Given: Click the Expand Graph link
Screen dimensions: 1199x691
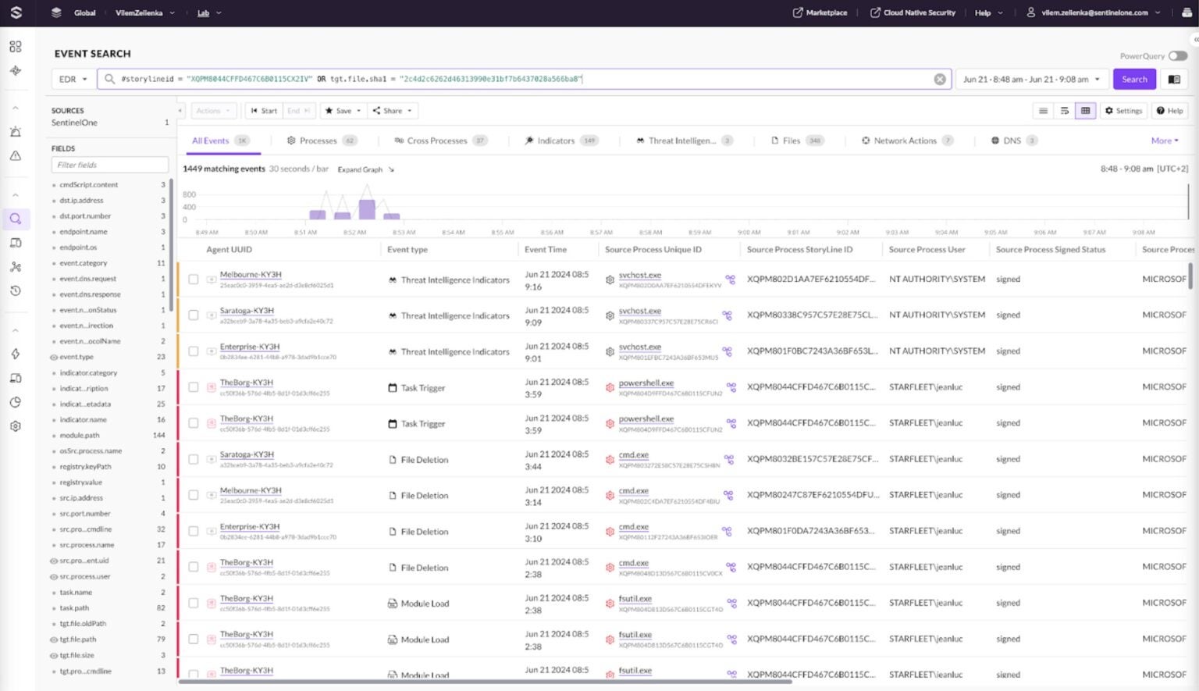Looking at the screenshot, I should [365, 169].
